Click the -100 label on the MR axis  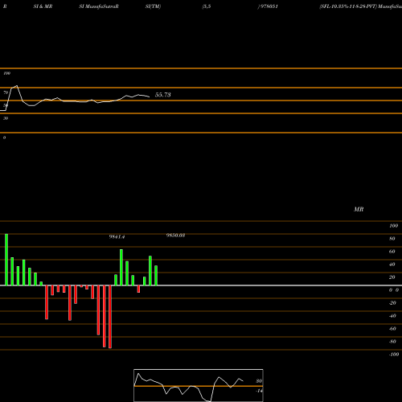(x=394, y=355)
